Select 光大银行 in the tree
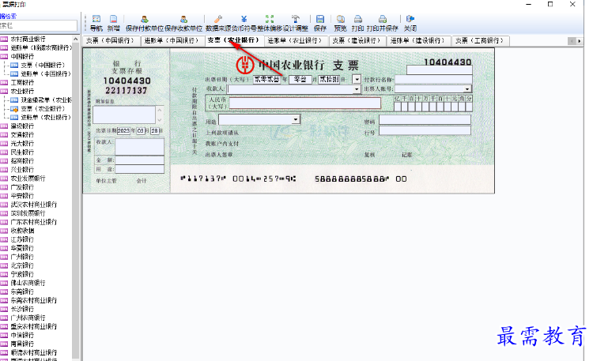Viewport: 593px width, 361px height. [x=22, y=144]
